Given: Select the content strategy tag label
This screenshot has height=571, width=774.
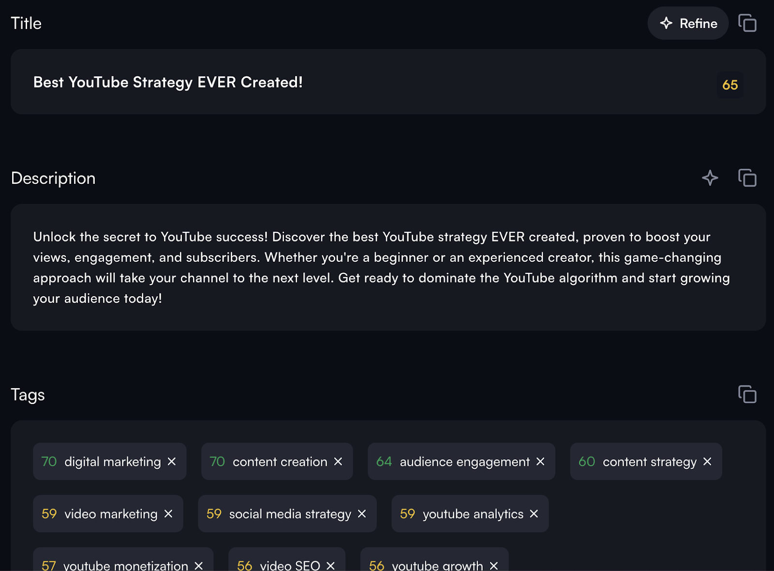Looking at the screenshot, I should pyautogui.click(x=650, y=462).
